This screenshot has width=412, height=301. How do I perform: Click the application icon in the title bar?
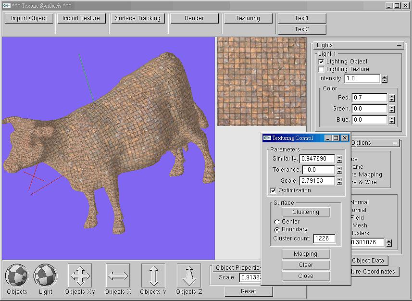pos(6,5)
